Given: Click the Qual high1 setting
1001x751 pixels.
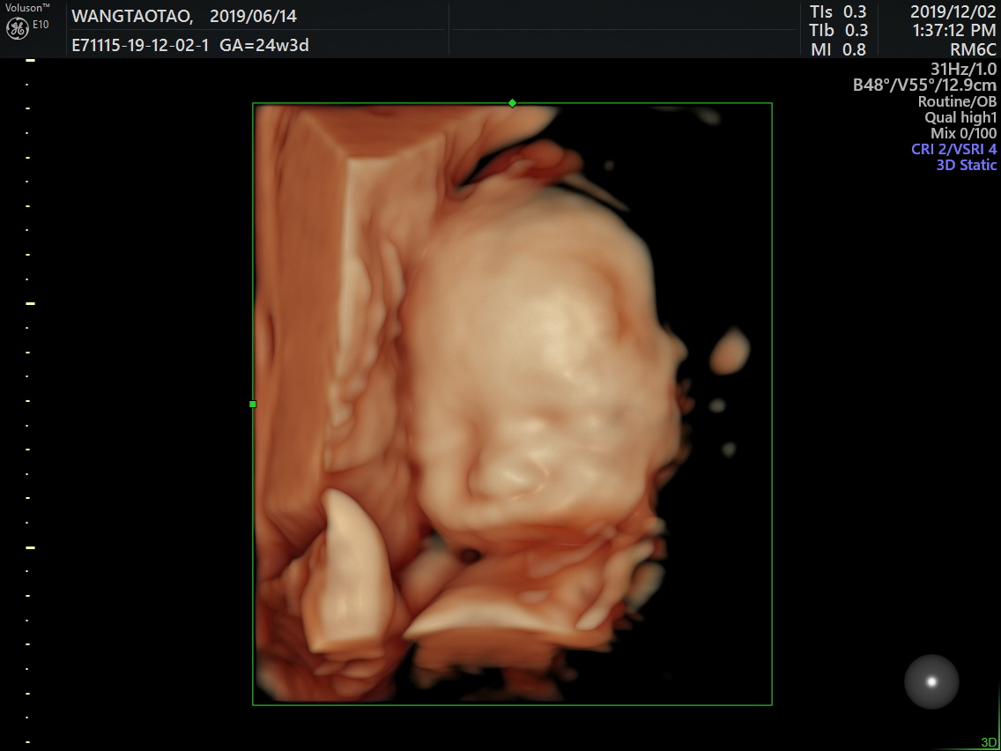Looking at the screenshot, I should pos(960,117).
